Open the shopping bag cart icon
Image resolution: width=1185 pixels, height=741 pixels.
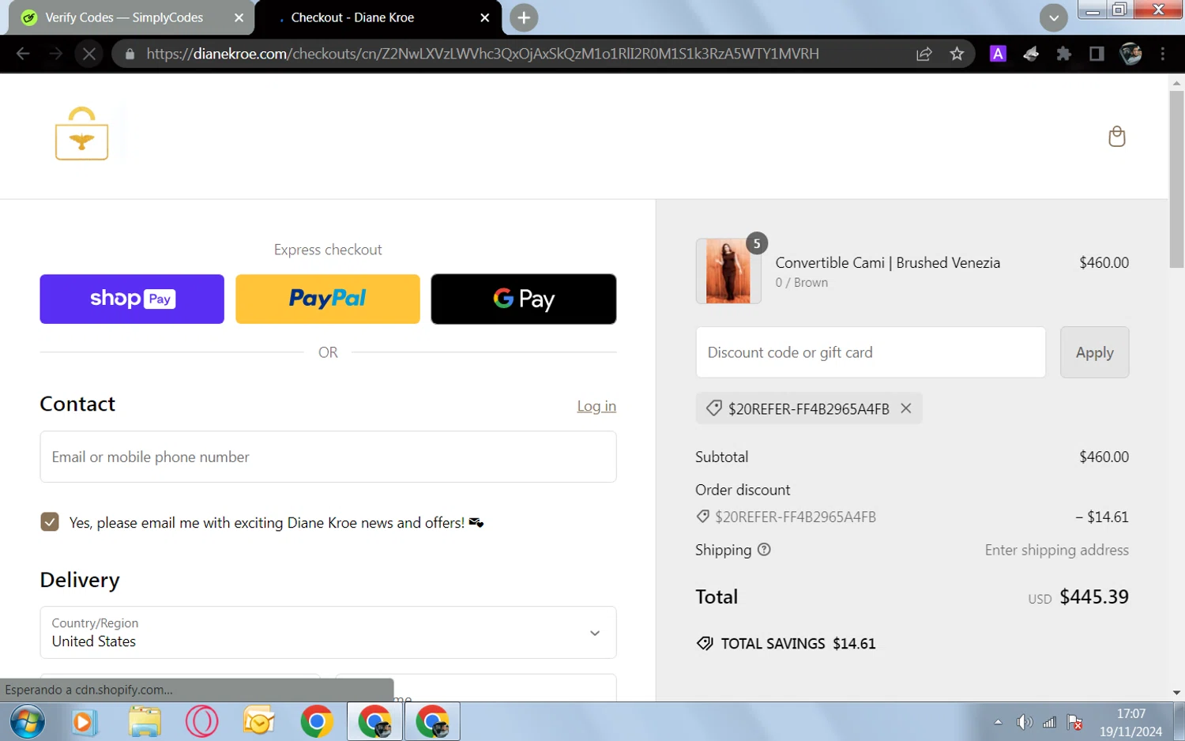tap(1116, 137)
